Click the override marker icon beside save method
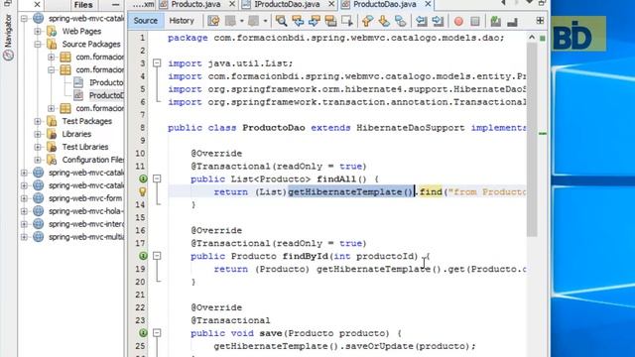Viewport: 635px width, 357px height. coord(143,333)
